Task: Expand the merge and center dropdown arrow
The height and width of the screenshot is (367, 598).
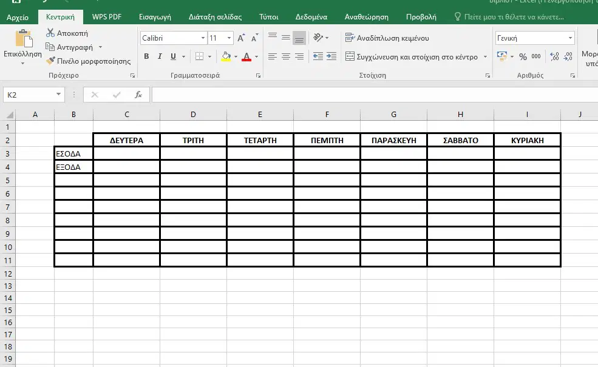Action: (x=485, y=57)
